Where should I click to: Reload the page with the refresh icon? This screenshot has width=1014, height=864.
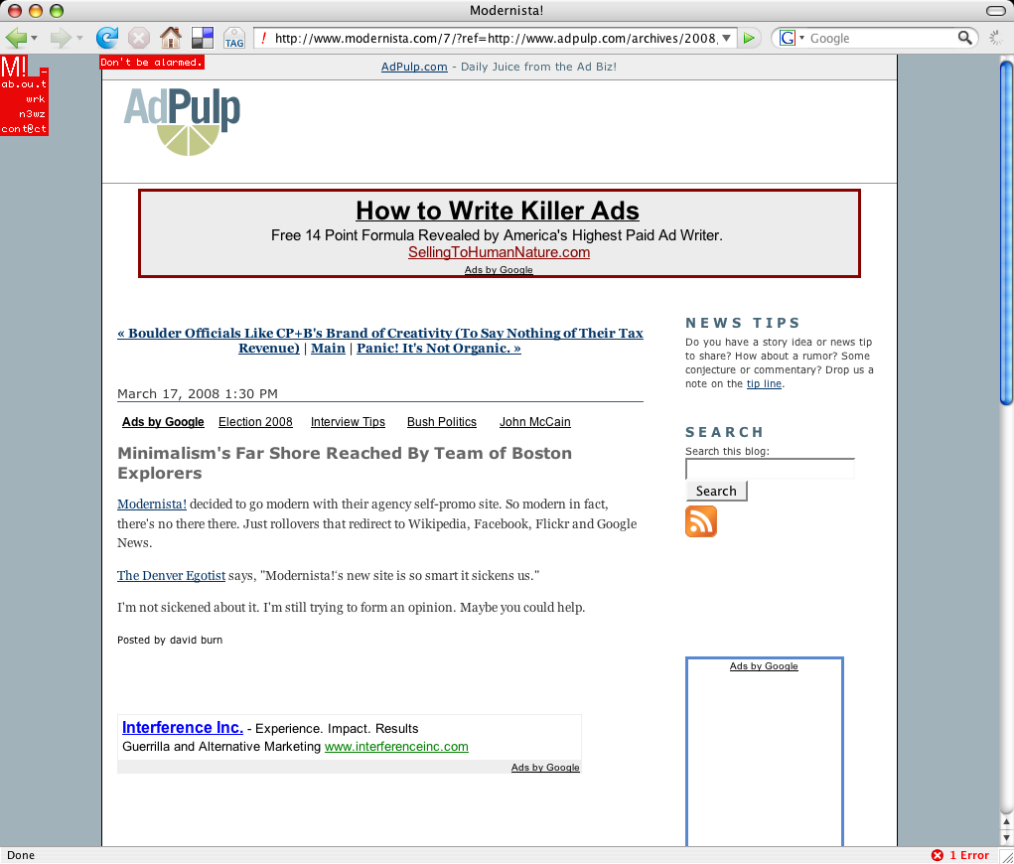106,38
